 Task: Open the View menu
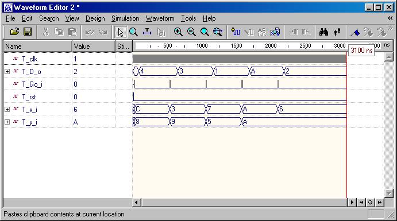[x=72, y=18]
